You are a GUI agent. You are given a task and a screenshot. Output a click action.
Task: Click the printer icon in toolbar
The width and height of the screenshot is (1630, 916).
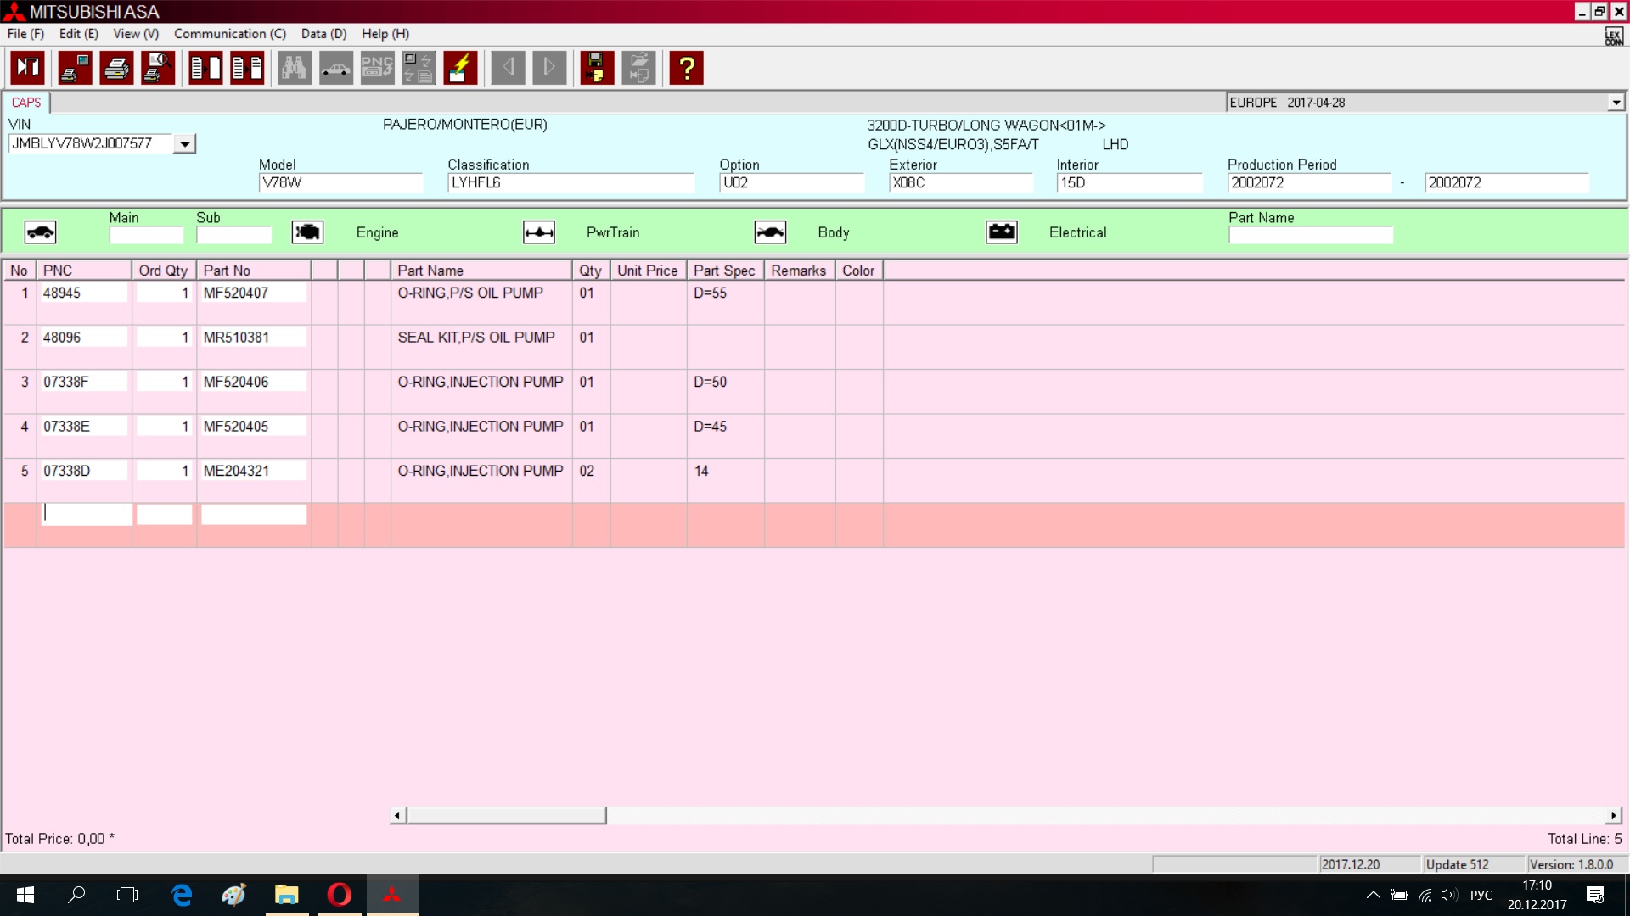pos(116,68)
